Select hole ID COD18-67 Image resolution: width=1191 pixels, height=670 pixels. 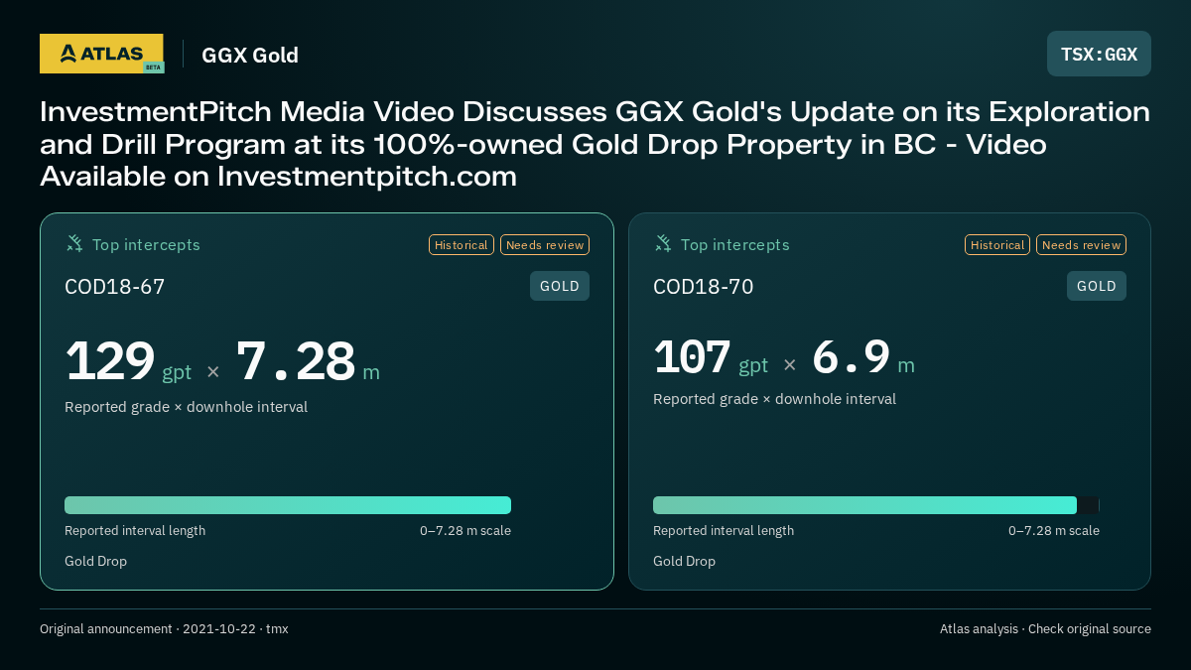pyautogui.click(x=115, y=287)
